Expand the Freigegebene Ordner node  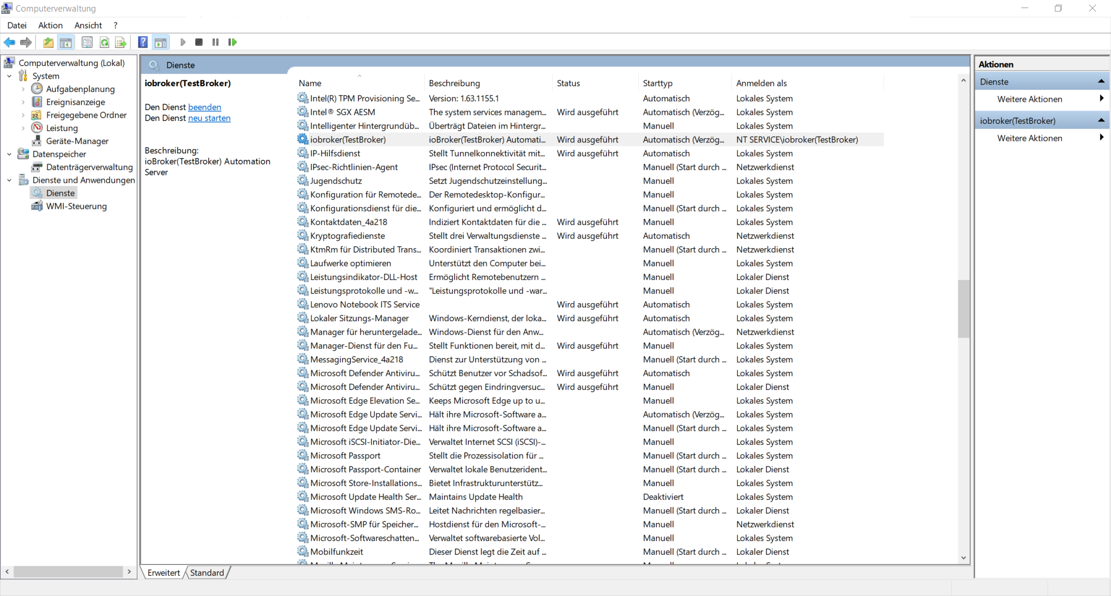click(23, 115)
